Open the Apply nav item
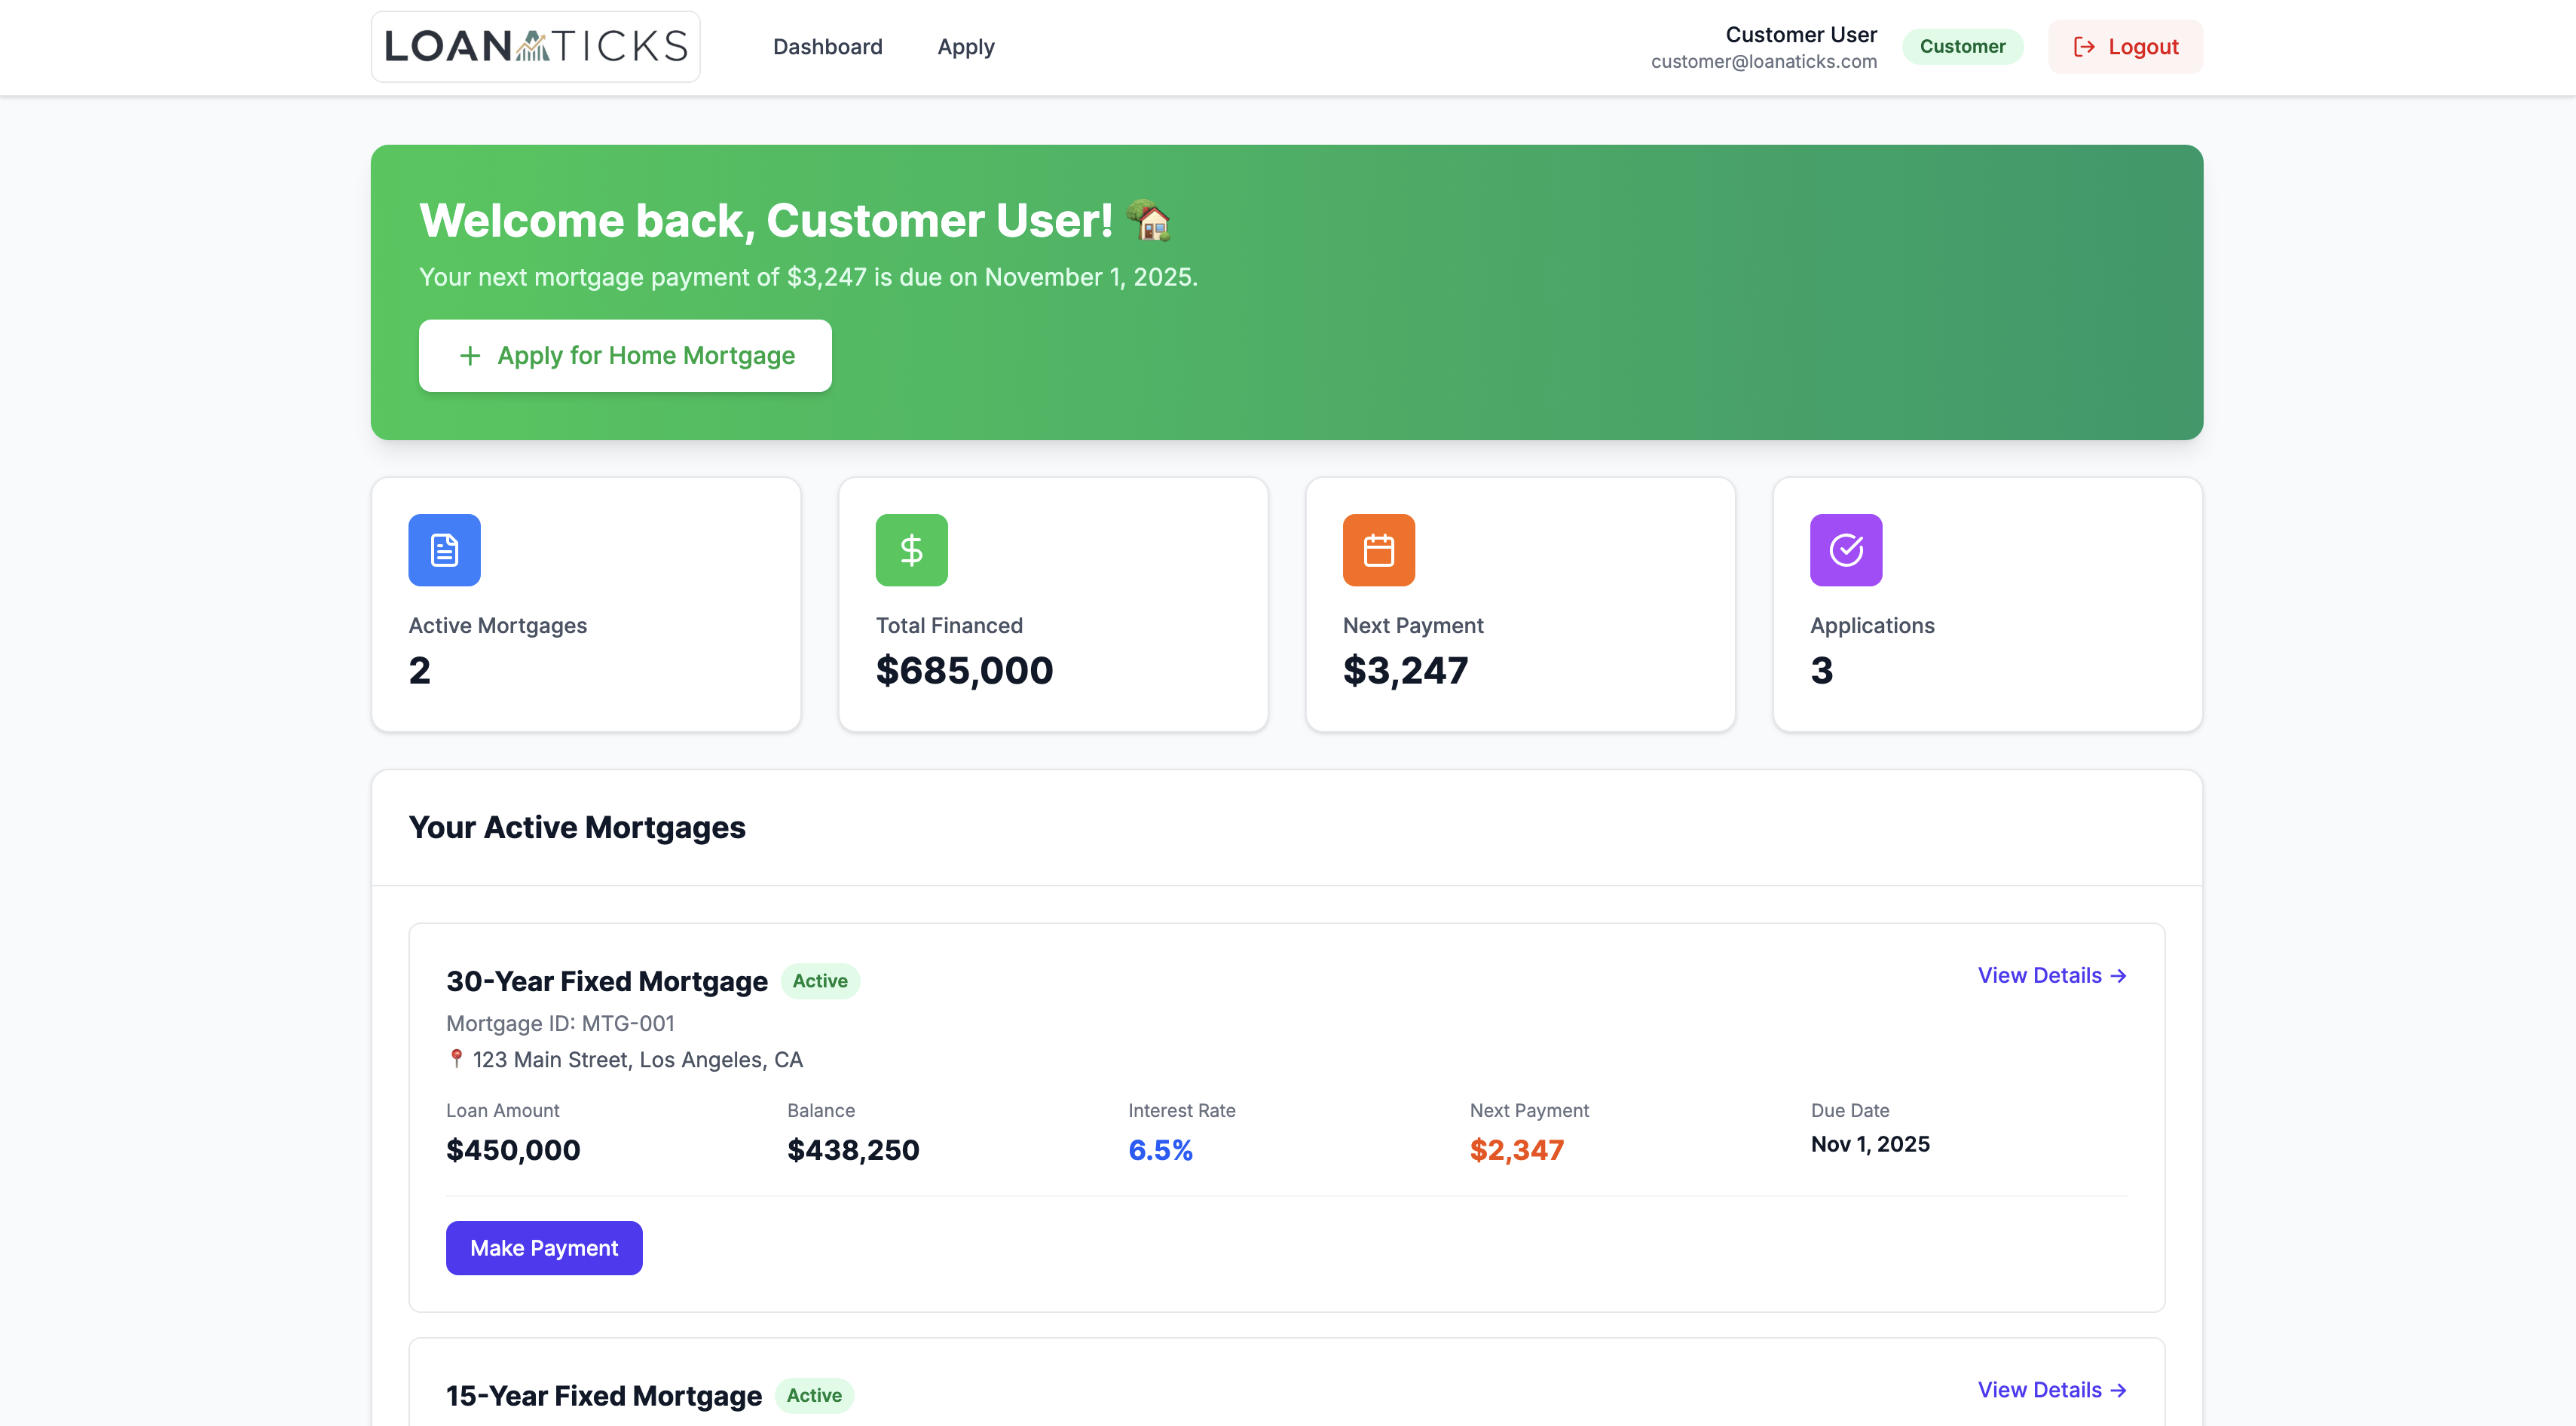The image size is (2576, 1426). 965,47
